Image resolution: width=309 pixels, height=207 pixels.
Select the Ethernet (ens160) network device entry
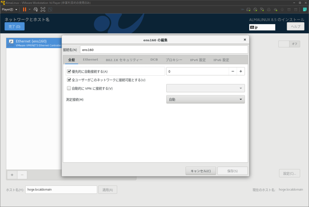coord(34,43)
